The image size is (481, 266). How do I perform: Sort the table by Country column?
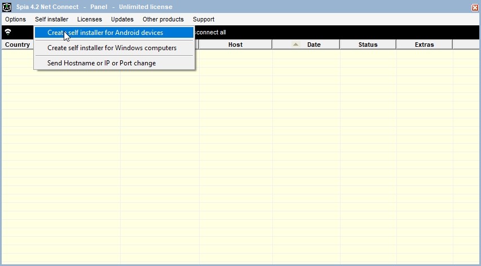coord(17,45)
